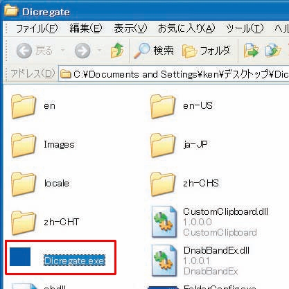Viewport: 289px width, 289px height.
Task: Open the 表示(V) menu
Action: point(130,28)
